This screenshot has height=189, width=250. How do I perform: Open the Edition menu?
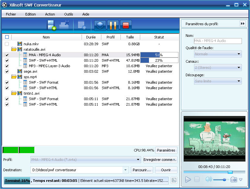coord(30,14)
